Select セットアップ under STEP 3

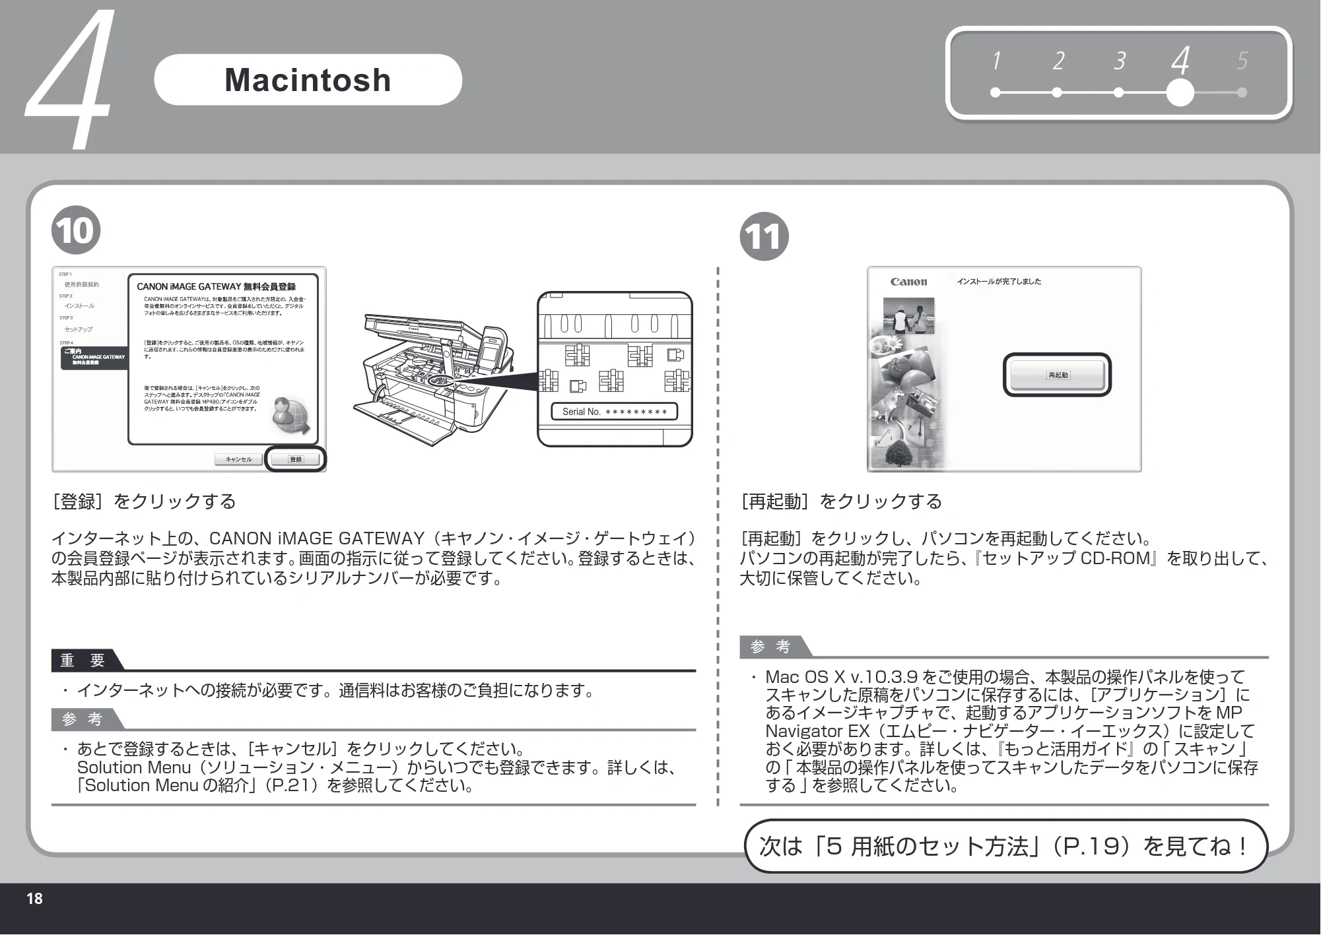pos(79,329)
